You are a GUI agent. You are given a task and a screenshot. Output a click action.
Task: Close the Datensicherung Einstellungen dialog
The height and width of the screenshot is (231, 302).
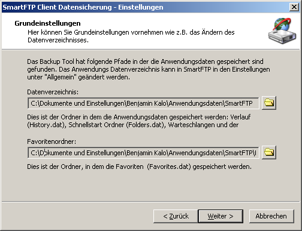click(x=294, y=7)
